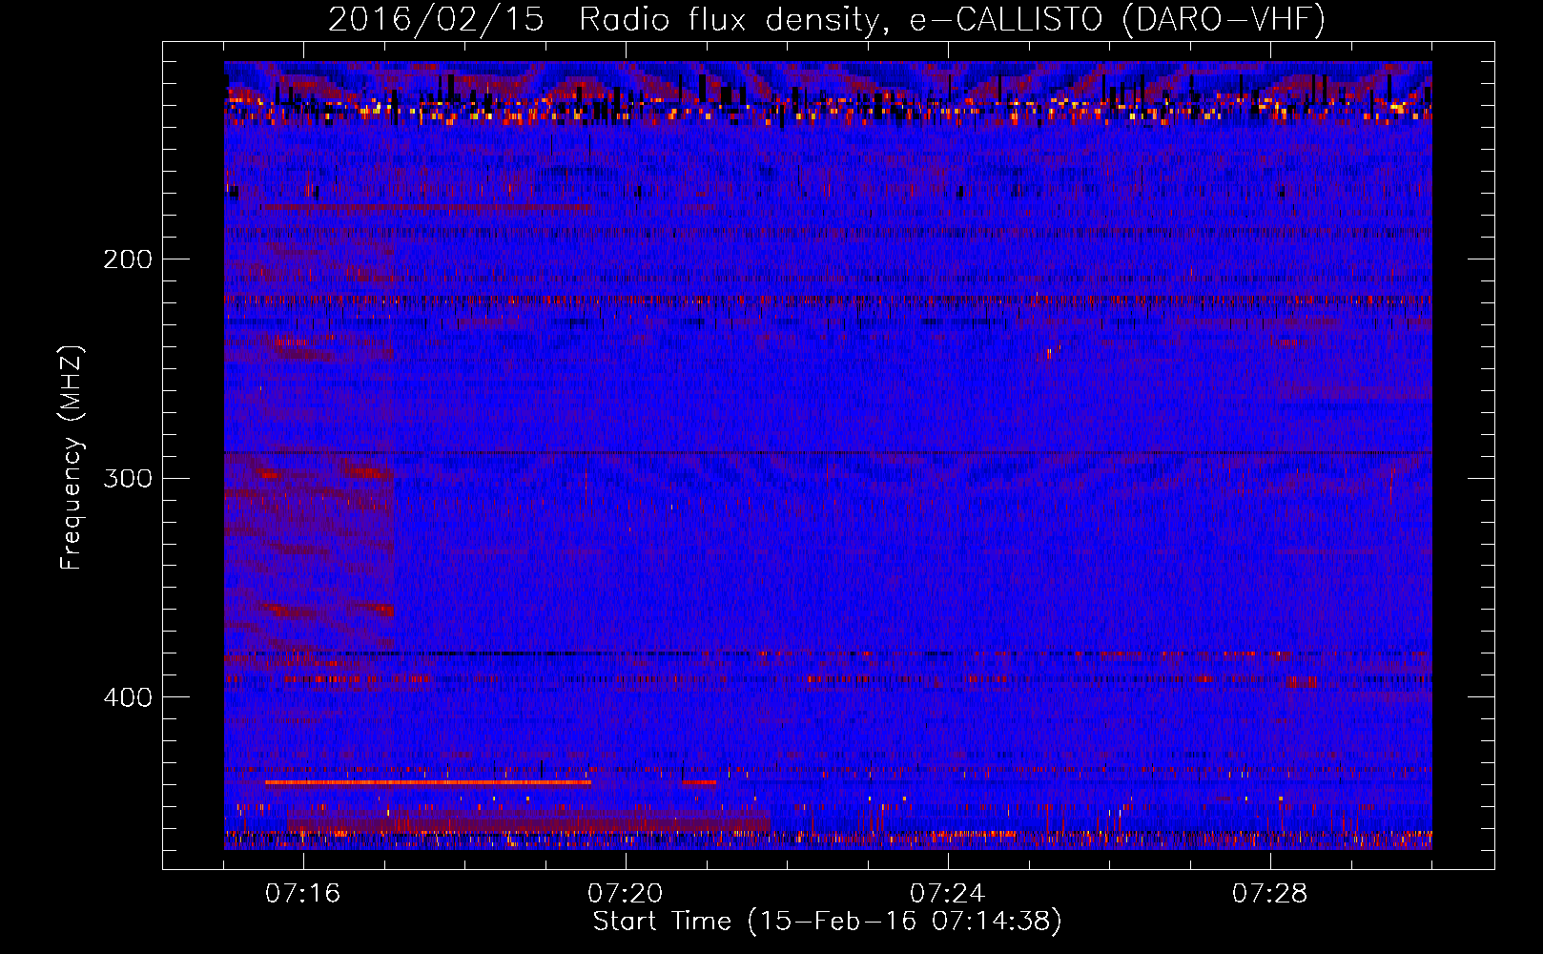
Task: Click the 07:16 time tick label
Action: [x=302, y=894]
